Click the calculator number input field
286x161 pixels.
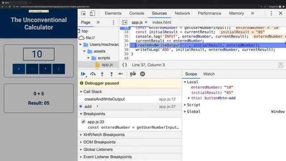(39, 54)
